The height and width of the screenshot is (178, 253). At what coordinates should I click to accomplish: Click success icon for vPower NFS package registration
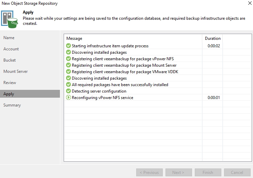pyautogui.click(x=68, y=59)
